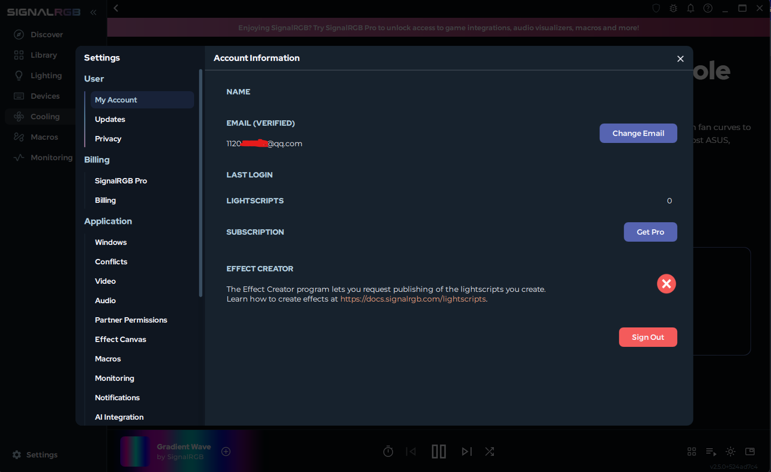Click the Change Email button

pos(638,133)
